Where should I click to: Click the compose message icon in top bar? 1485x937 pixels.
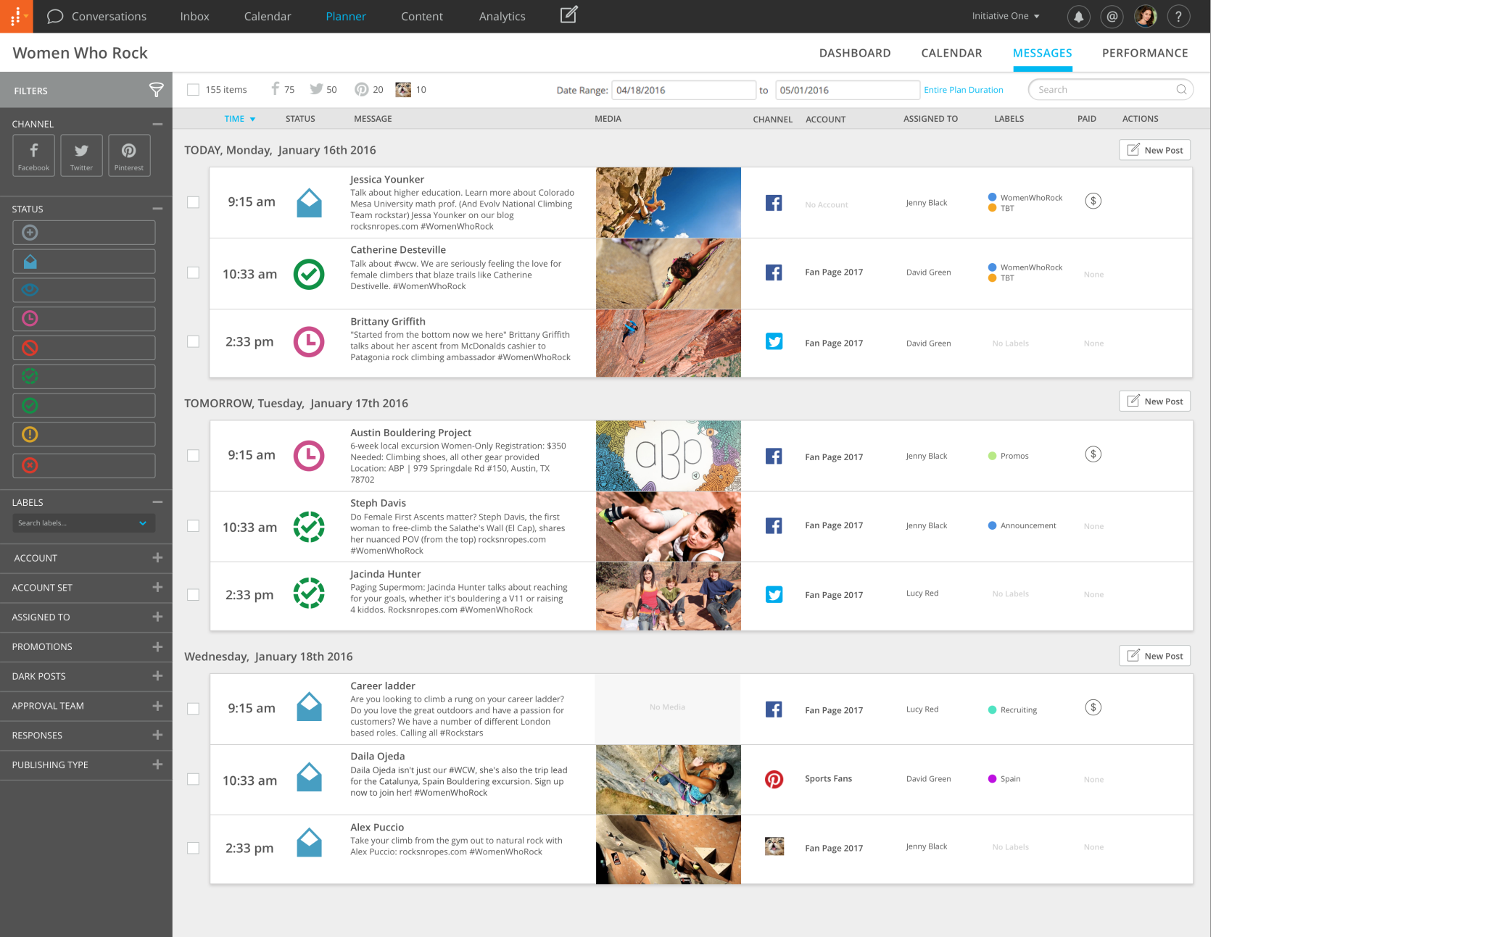point(568,15)
